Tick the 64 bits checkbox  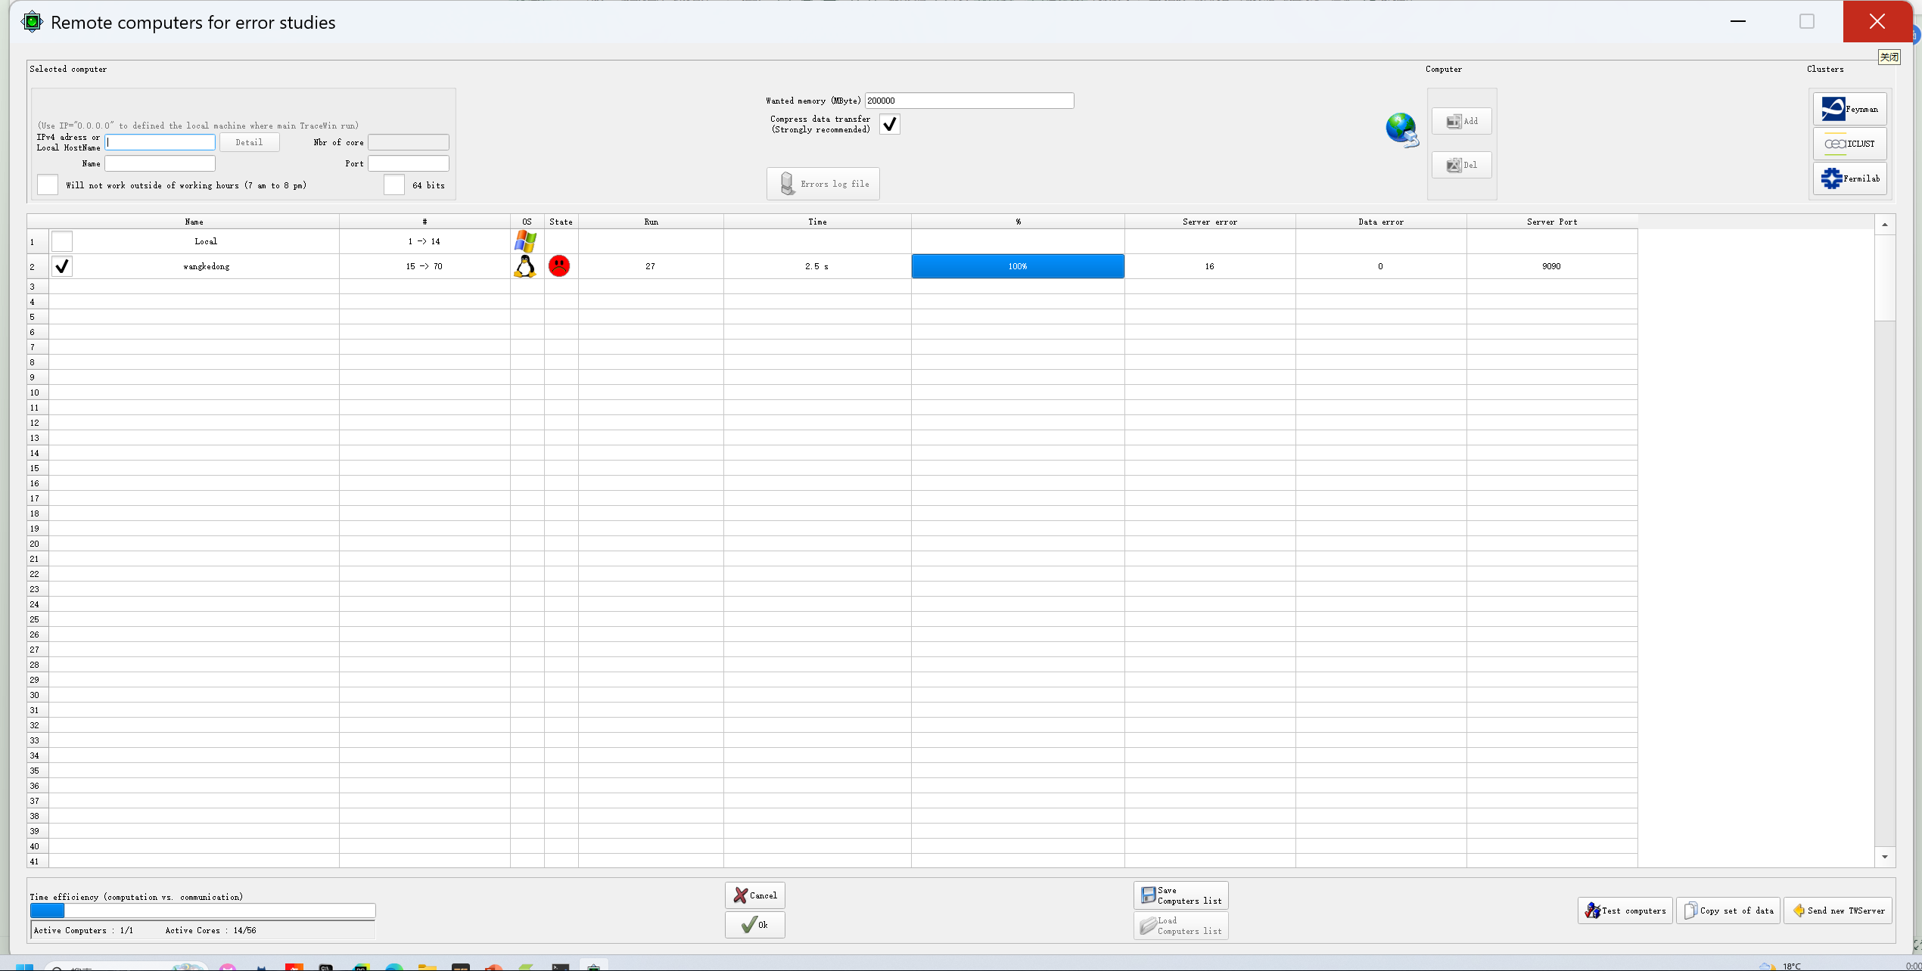tap(394, 185)
